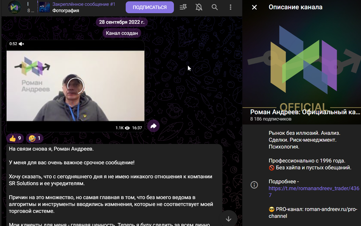Click the circular loading indicator on the video

(x=76, y=86)
